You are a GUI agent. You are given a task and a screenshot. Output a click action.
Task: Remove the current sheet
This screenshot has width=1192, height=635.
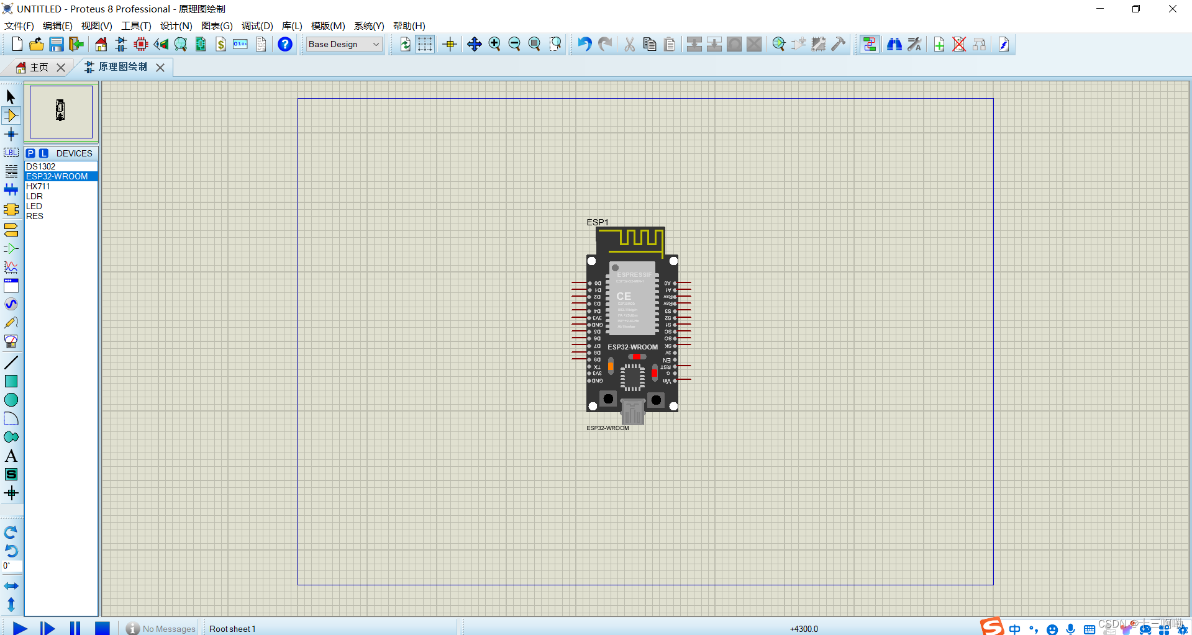[959, 44]
